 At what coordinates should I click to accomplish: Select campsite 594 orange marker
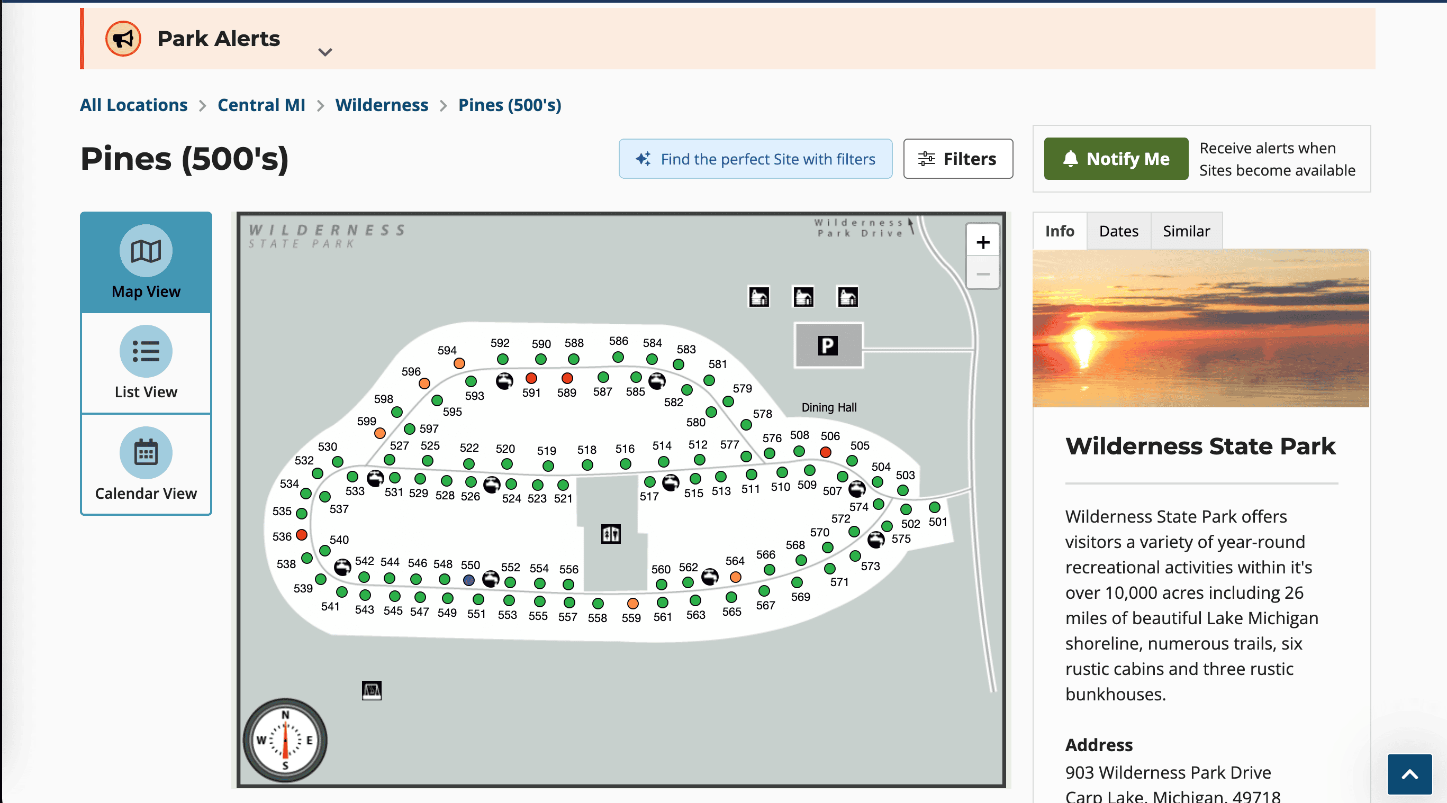(x=459, y=363)
